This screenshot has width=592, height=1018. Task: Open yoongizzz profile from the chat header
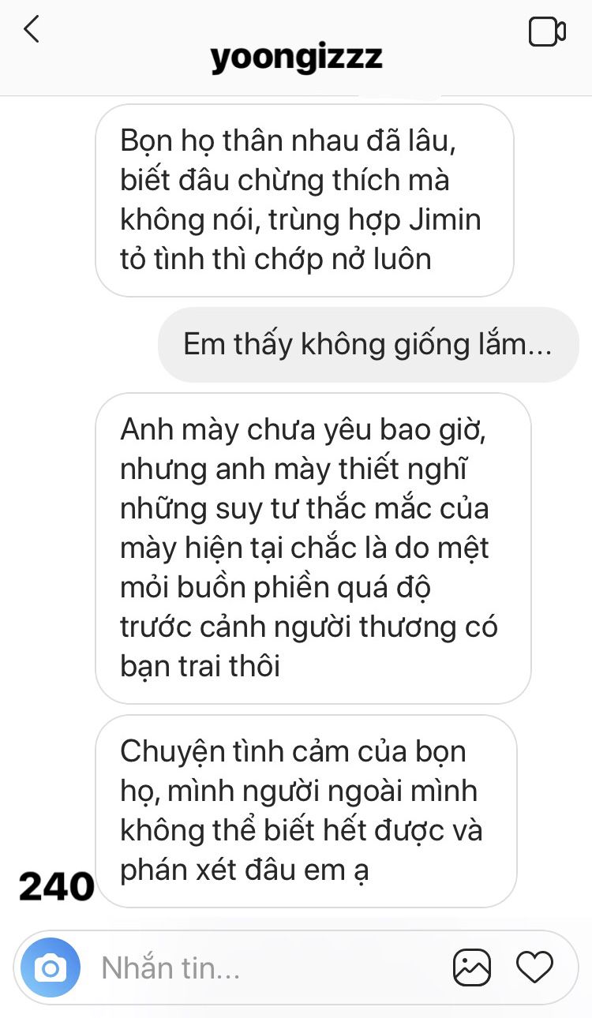(x=297, y=57)
